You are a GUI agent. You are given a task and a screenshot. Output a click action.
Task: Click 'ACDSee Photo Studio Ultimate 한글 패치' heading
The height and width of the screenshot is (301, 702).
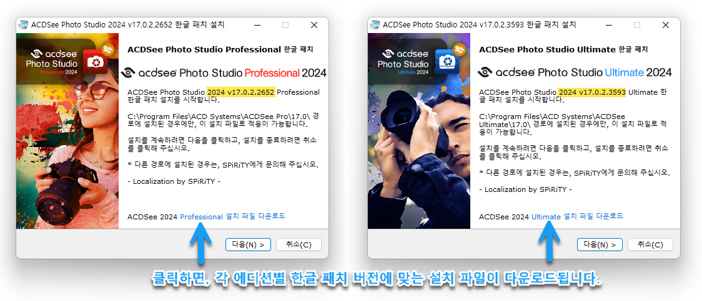(x=563, y=50)
